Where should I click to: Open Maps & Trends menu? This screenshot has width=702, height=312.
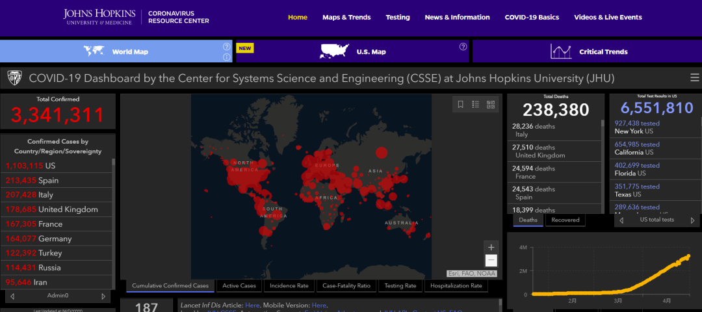(x=346, y=18)
